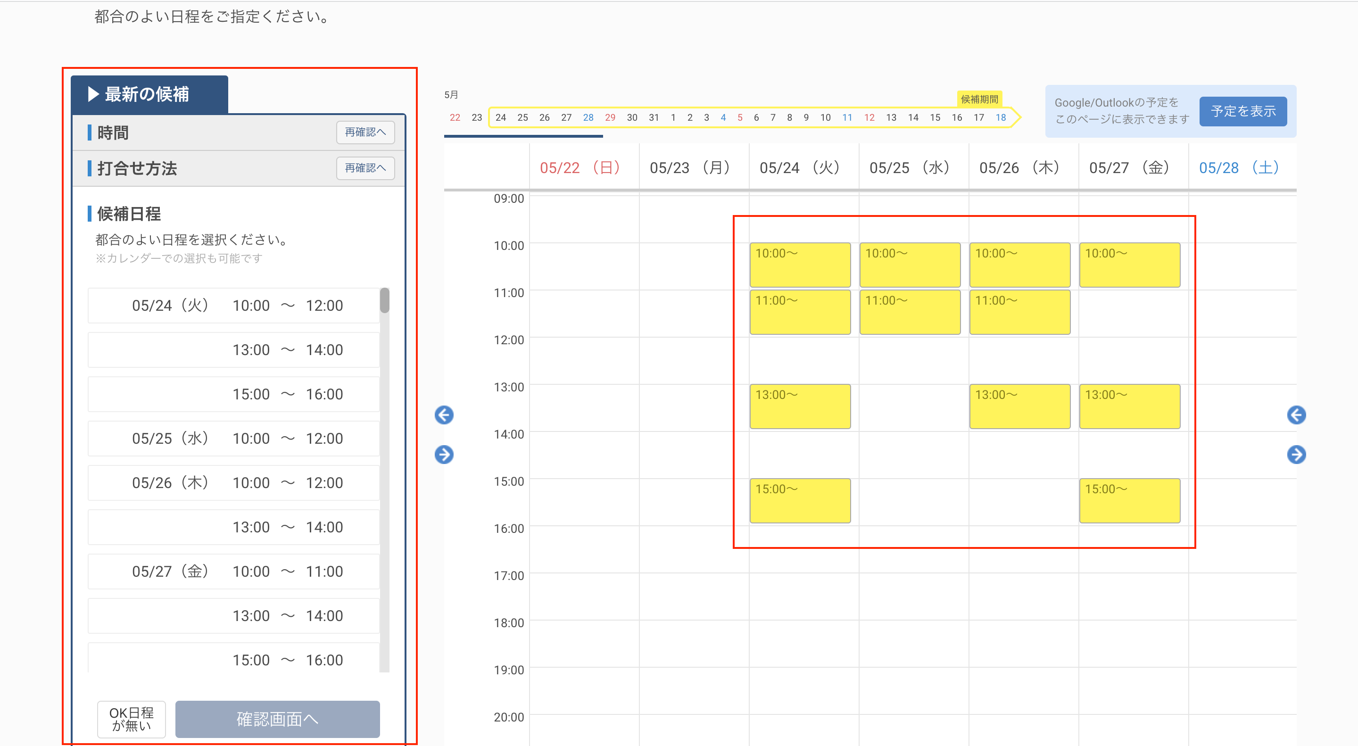Image resolution: width=1358 pixels, height=746 pixels.
Task: Click date 29 in the mini date strip
Action: (x=609, y=117)
